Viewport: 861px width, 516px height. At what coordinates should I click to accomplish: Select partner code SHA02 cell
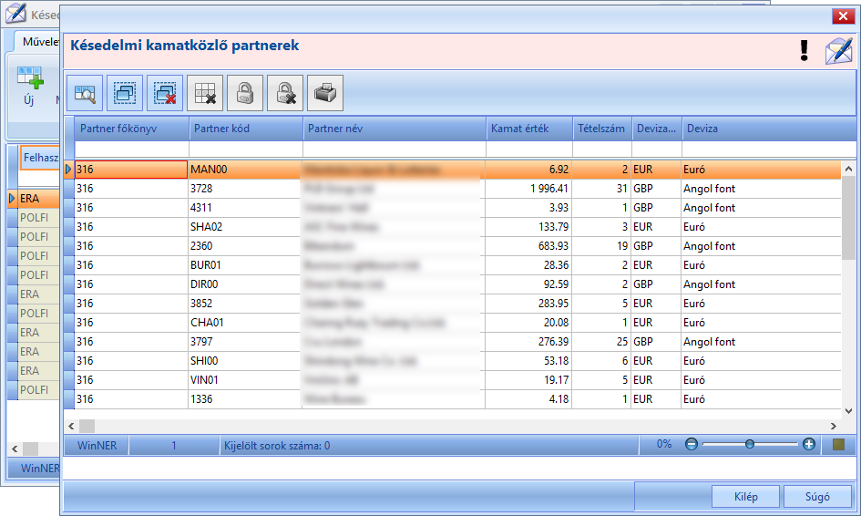click(245, 227)
